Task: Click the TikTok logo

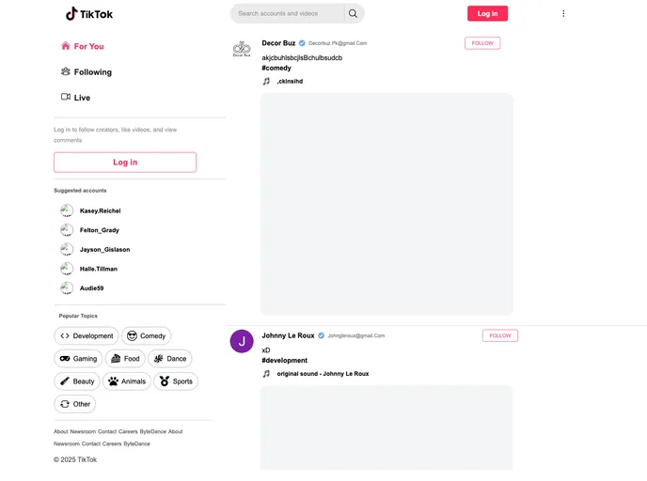Action: pos(89,13)
